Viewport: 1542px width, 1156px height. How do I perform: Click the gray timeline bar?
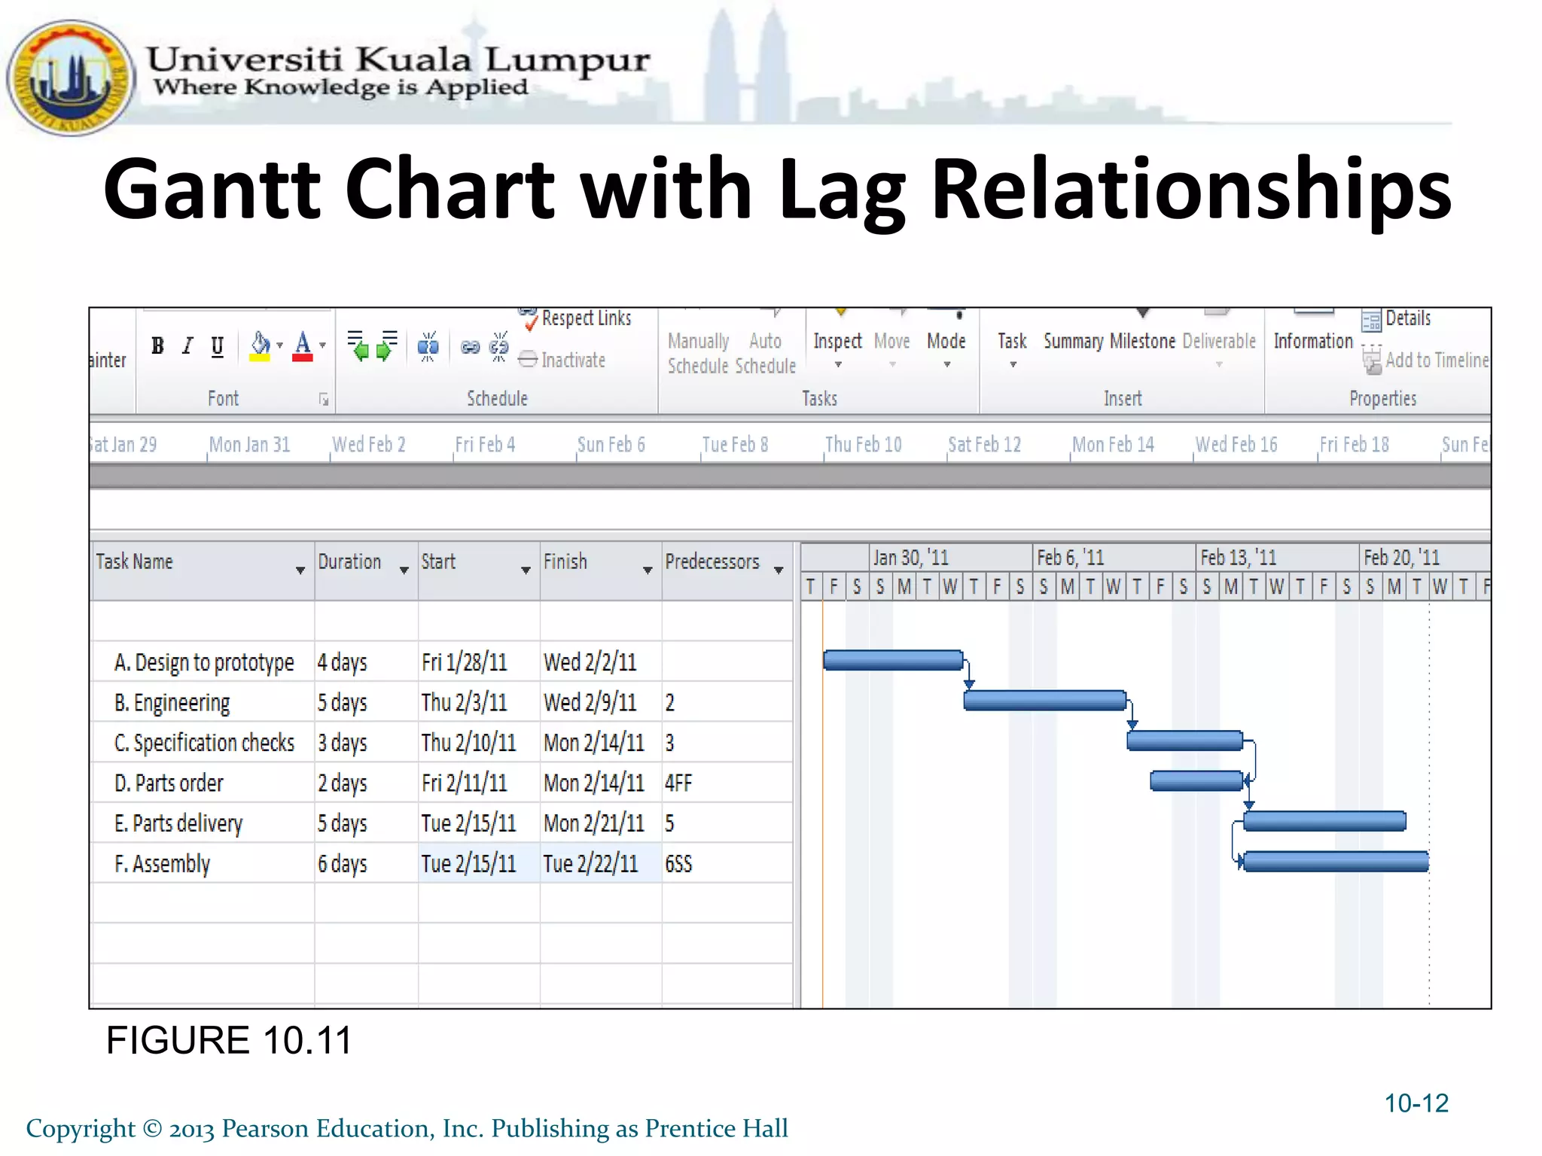[x=790, y=476]
